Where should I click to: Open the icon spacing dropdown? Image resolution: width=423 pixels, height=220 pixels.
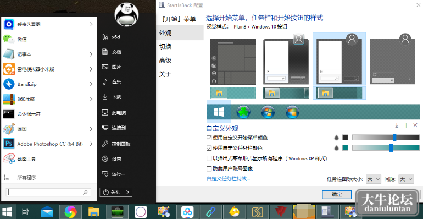click(406, 179)
